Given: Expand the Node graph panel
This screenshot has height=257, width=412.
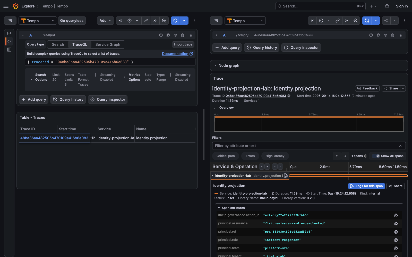Looking at the screenshot, I should pos(216,66).
